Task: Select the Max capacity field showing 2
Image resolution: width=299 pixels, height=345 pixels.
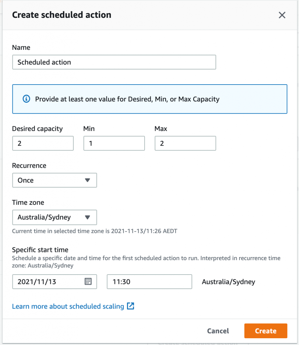Action: [x=185, y=143]
